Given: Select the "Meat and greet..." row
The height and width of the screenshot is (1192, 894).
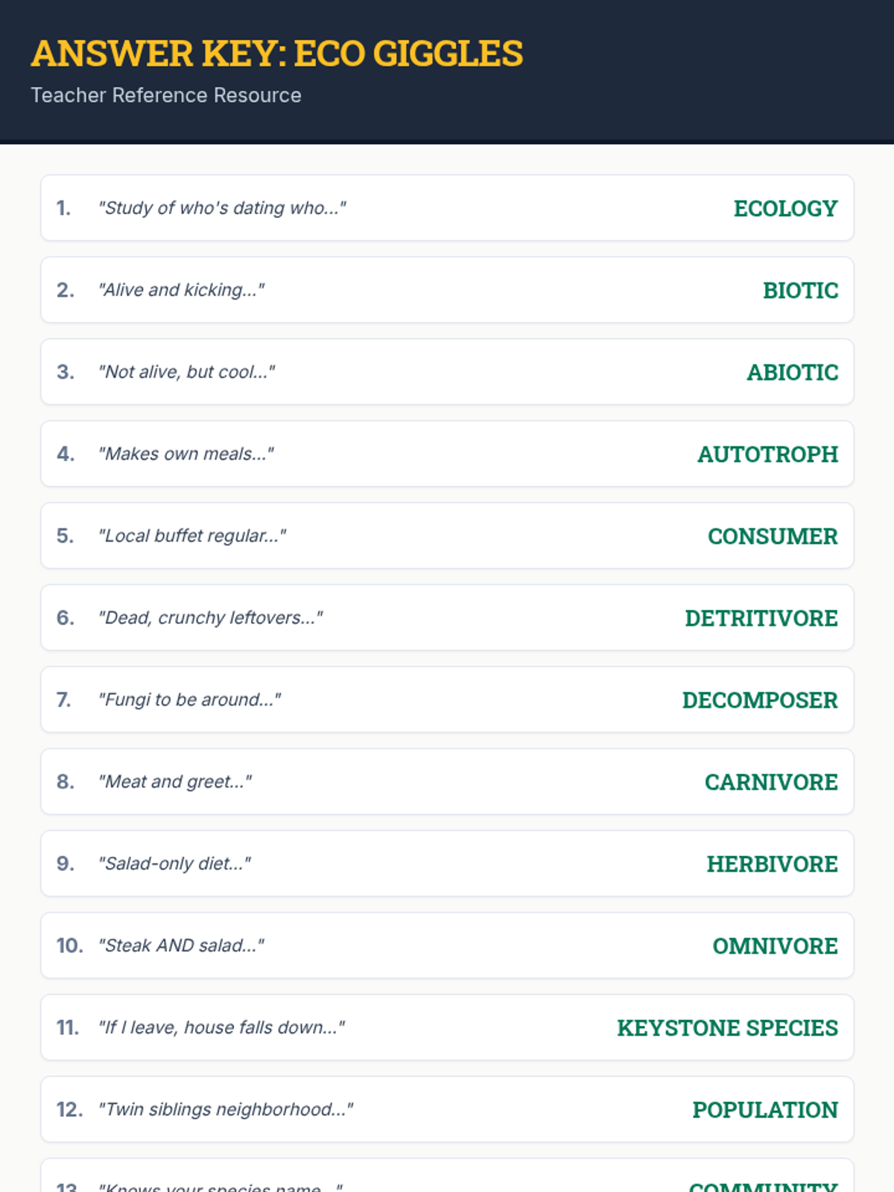Looking at the screenshot, I should pyautogui.click(x=447, y=782).
